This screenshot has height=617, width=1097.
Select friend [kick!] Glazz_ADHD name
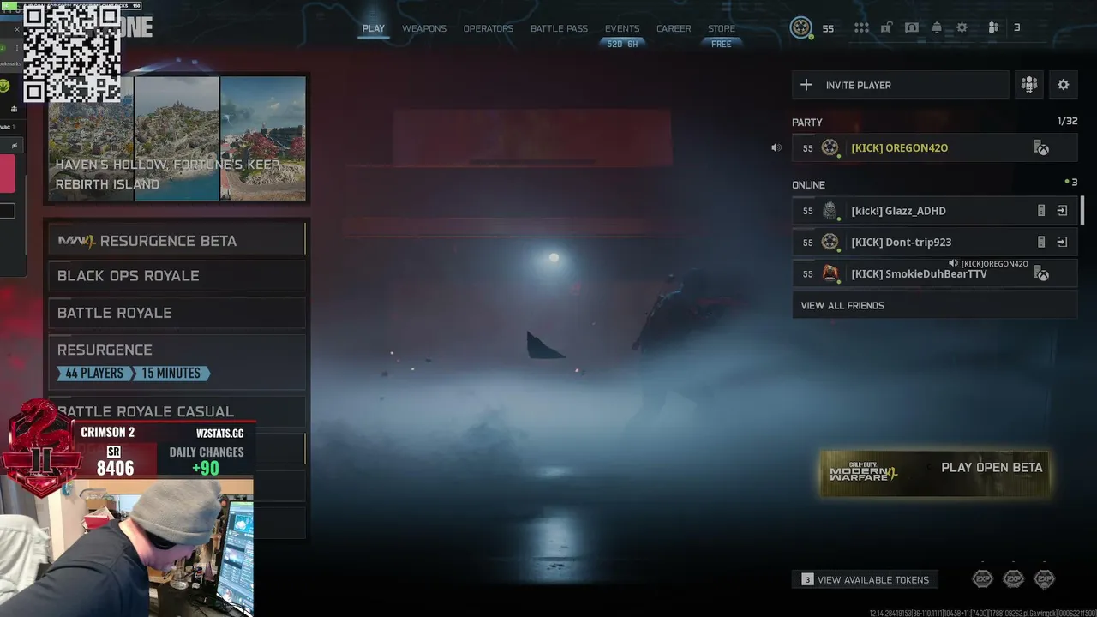coord(898,211)
